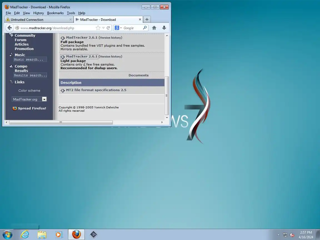320x240 pixels.
Task: Click the network tray icon
Action: click(x=285, y=235)
